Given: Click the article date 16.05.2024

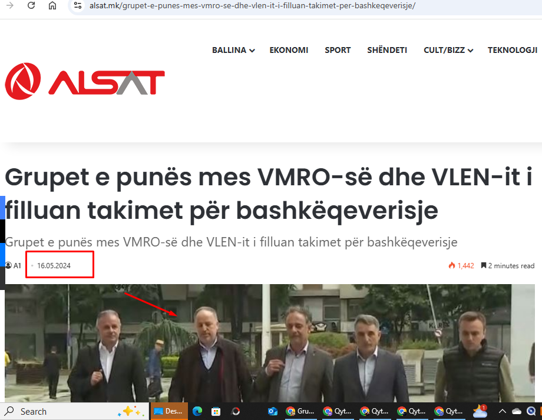Looking at the screenshot, I should tap(54, 266).
